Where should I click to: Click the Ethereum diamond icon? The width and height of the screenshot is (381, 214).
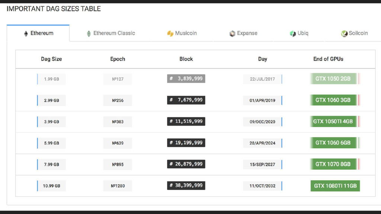[26, 33]
